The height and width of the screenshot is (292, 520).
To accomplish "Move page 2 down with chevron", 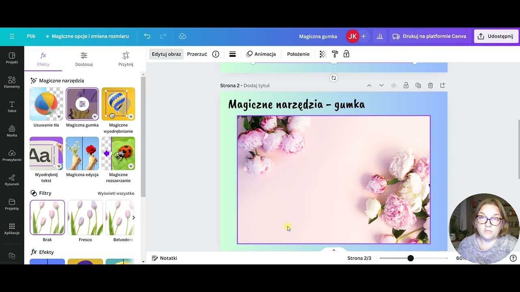I will tap(381, 85).
